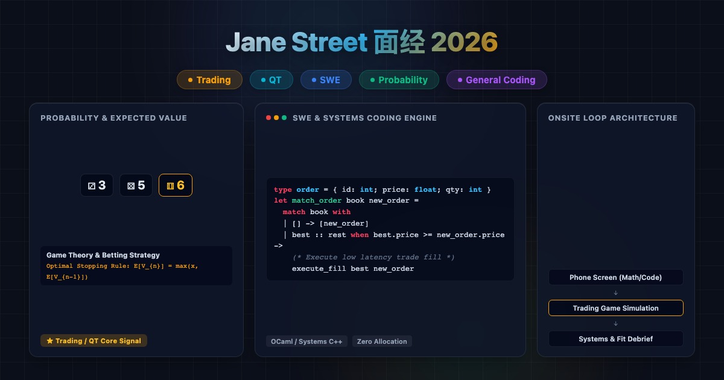The image size is (724, 380).
Task: Click the OCaml / Systems C++ tag
Action: (x=306, y=341)
